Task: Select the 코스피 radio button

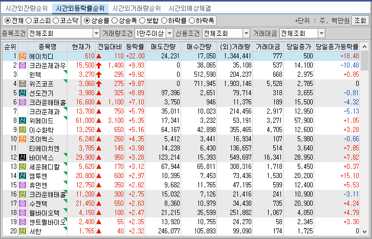Action: [x=29, y=20]
